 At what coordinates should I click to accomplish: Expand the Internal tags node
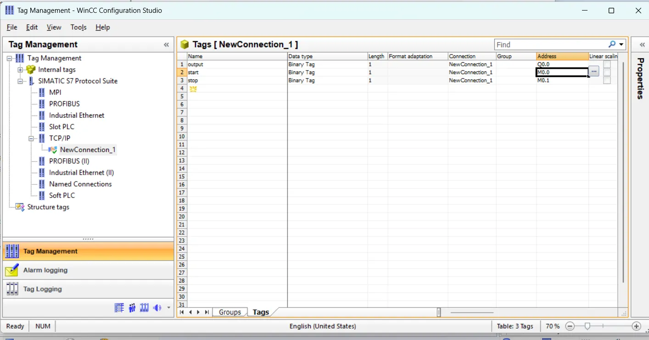(20, 70)
